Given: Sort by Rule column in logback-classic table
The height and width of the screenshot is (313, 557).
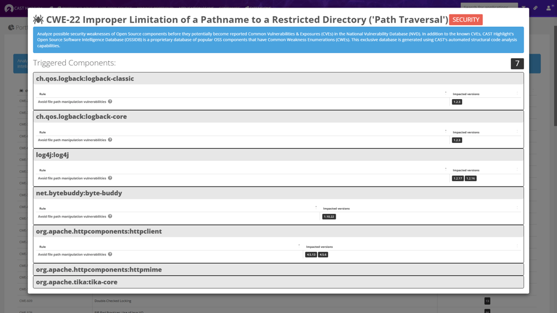Looking at the screenshot, I should (x=43, y=94).
